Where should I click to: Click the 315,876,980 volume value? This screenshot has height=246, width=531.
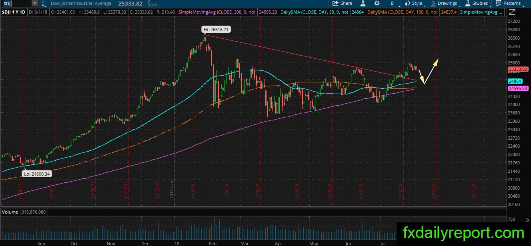tap(33, 212)
